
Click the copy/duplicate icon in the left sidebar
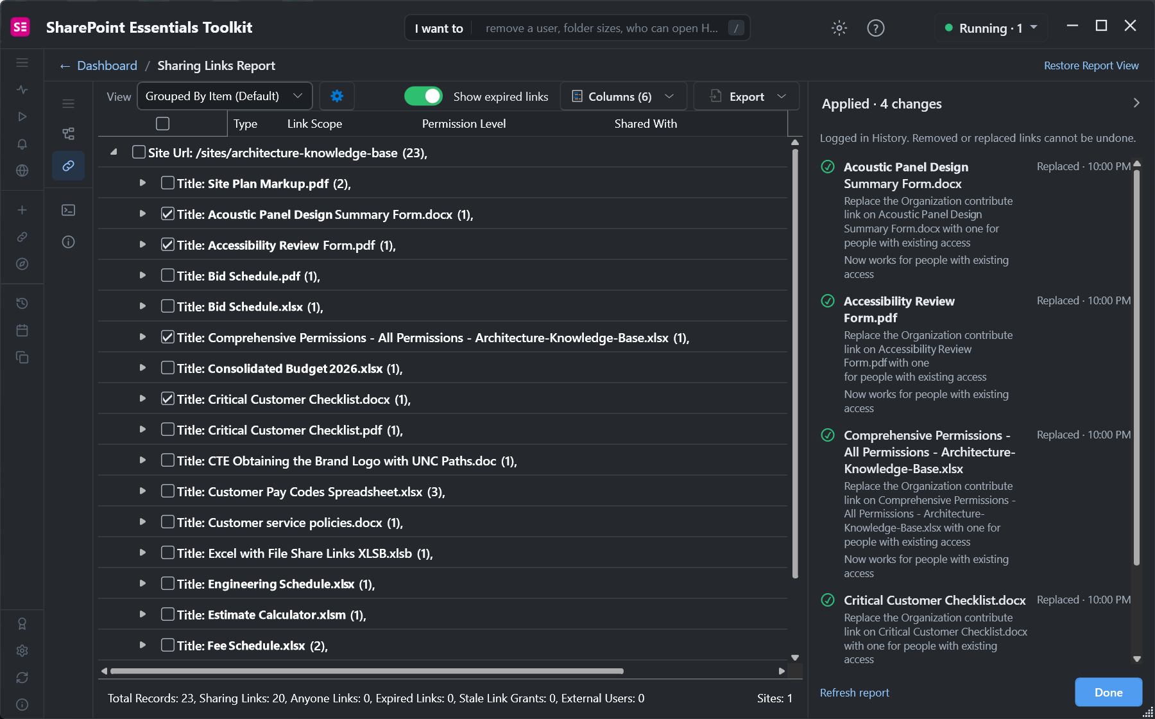22,357
